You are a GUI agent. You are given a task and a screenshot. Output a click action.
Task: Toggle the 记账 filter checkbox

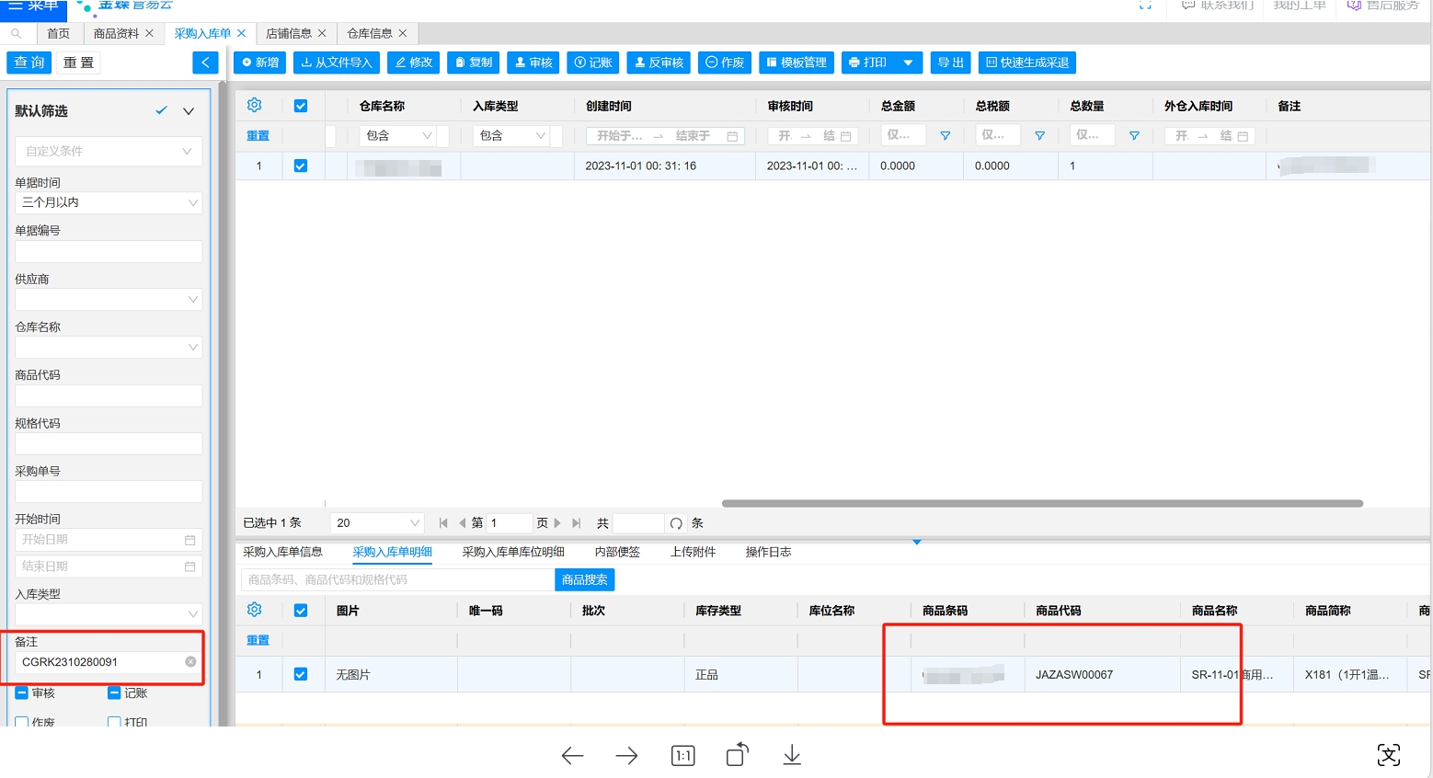click(115, 693)
